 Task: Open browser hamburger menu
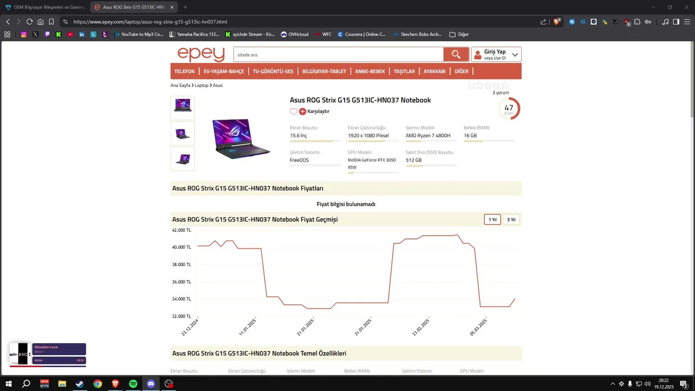pyautogui.click(x=687, y=22)
